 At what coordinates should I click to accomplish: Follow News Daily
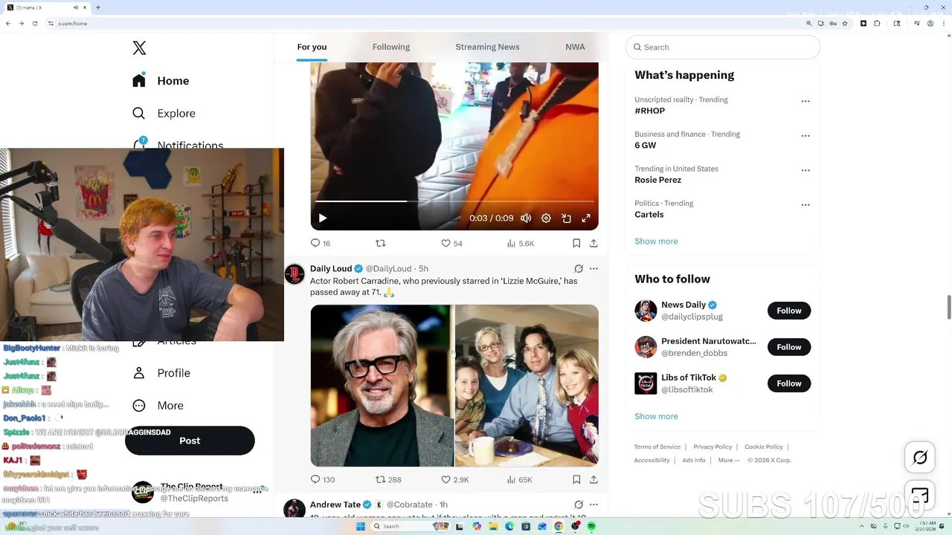pyautogui.click(x=789, y=311)
